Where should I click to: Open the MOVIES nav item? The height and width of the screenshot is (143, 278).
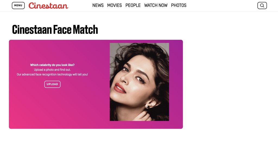click(114, 5)
